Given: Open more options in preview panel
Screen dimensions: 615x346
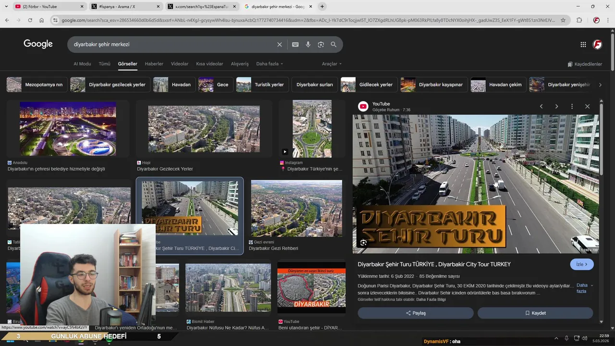Looking at the screenshot, I should click(572, 106).
